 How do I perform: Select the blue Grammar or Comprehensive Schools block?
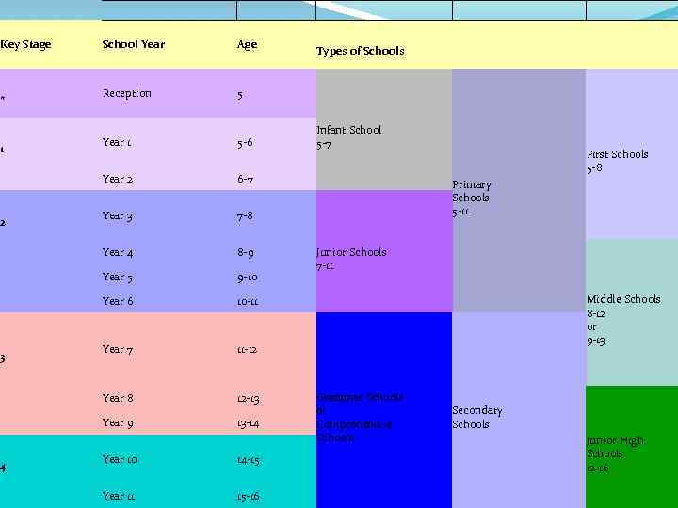point(384,410)
